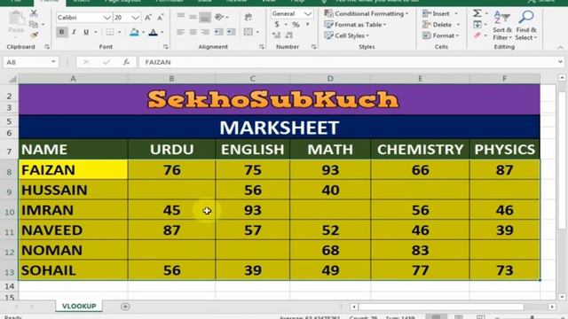Select the SOHAIL chemistry cell 77
The height and width of the screenshot is (319, 568).
coord(420,270)
